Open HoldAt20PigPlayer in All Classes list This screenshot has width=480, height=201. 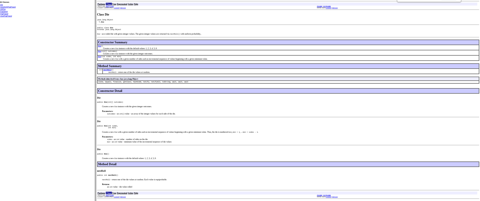pyautogui.click(x=8, y=7)
